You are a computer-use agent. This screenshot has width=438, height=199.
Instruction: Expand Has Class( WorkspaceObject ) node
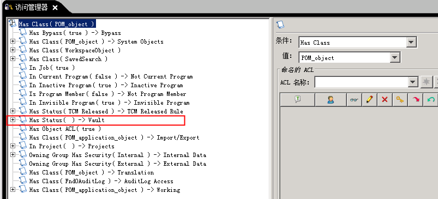coord(13,50)
